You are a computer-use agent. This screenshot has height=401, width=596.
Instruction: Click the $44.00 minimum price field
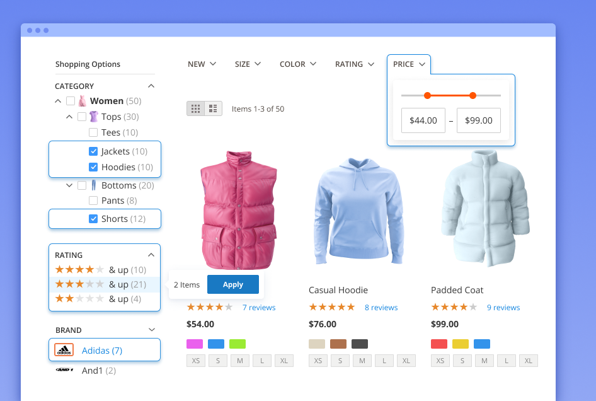tap(423, 120)
